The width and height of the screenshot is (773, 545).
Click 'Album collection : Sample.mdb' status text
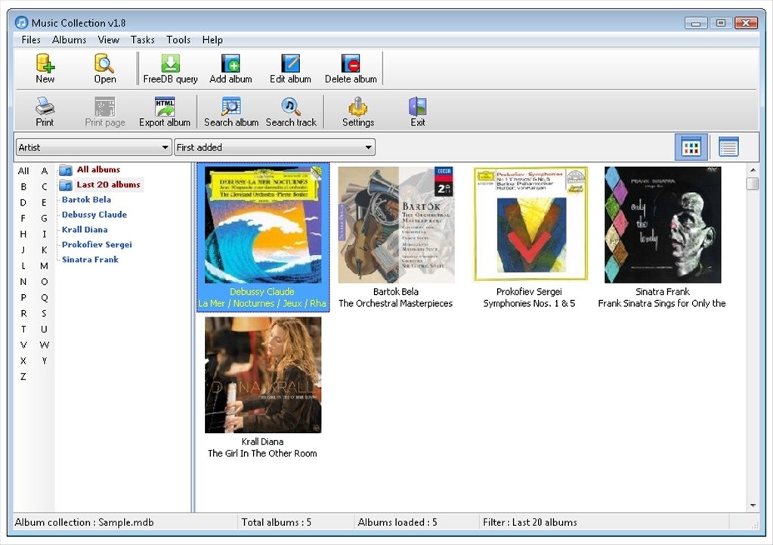(85, 522)
